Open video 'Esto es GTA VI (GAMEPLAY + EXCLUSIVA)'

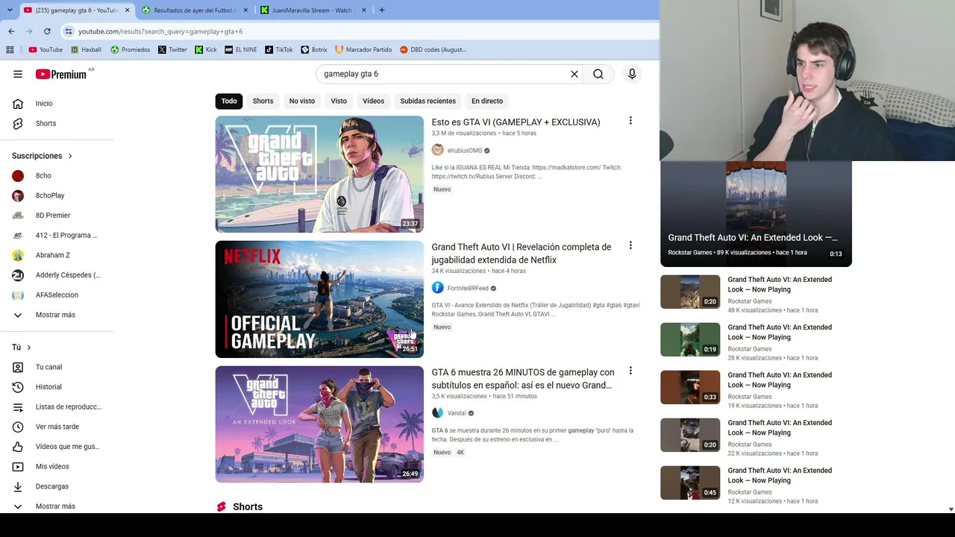(x=516, y=122)
